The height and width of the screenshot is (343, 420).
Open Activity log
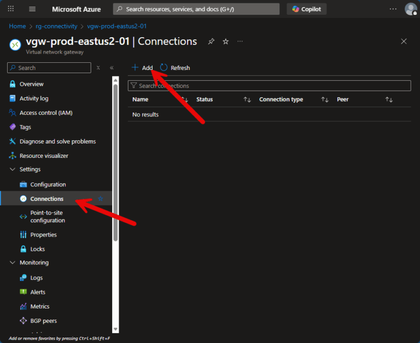click(x=34, y=98)
